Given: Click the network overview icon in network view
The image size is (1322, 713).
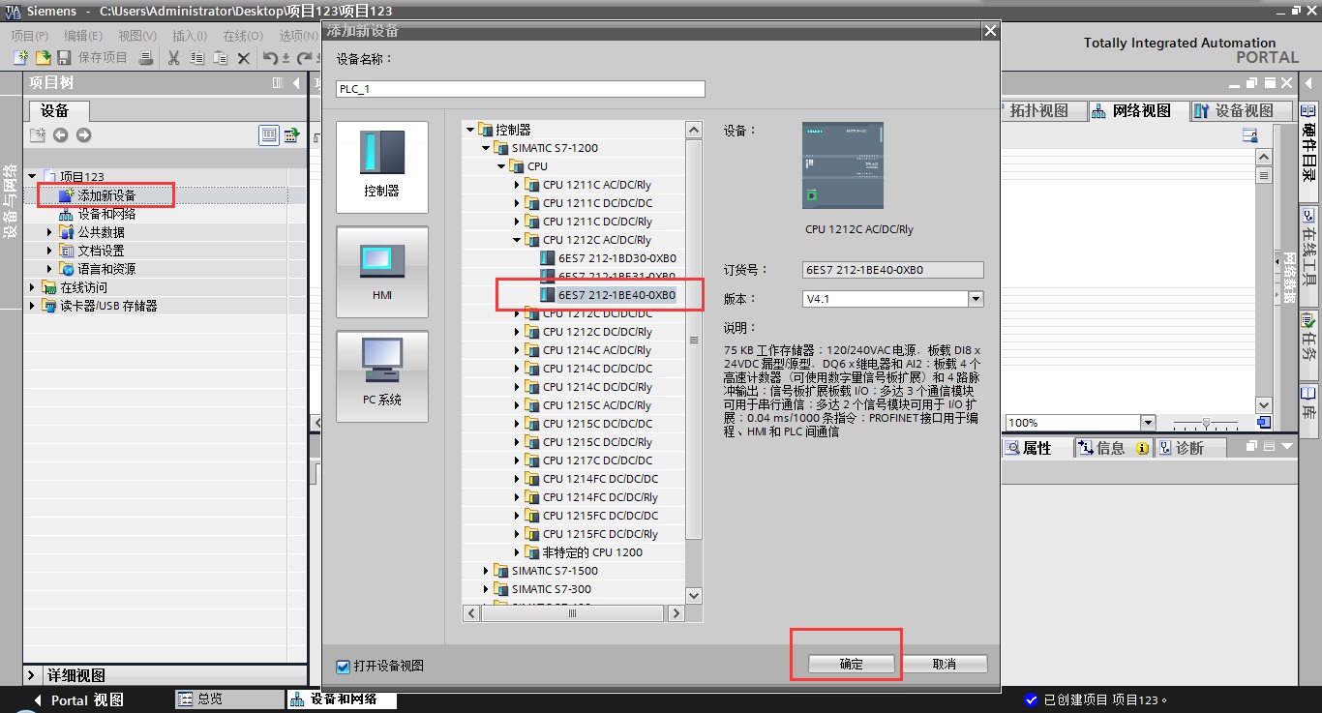Looking at the screenshot, I should [1249, 135].
